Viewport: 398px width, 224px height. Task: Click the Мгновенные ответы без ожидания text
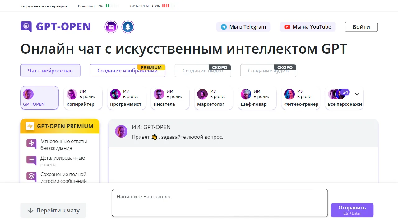pos(64,145)
